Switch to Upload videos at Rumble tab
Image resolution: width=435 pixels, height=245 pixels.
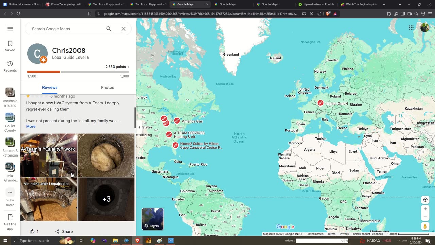tap(316, 4)
